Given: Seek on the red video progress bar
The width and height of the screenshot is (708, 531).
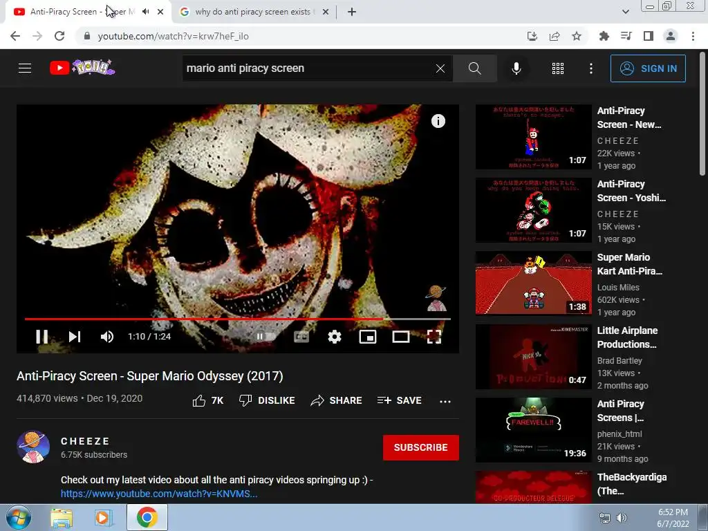Looking at the screenshot, I should [x=238, y=319].
